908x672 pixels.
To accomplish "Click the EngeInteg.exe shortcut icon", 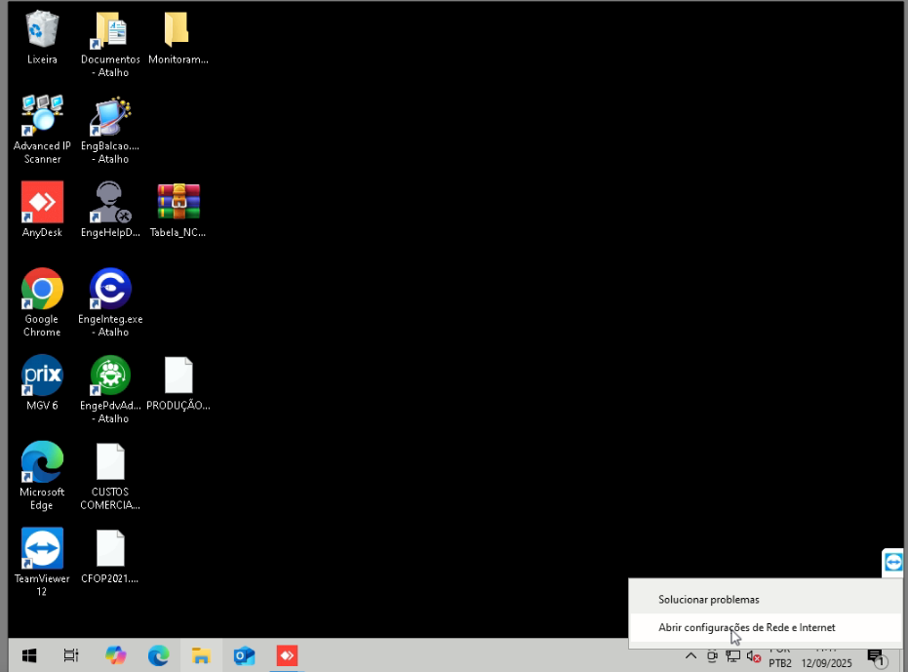I will [x=110, y=289].
